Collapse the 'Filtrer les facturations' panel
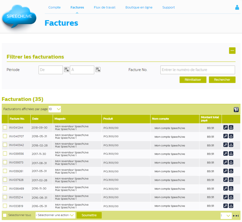The width and height of the screenshot is (242, 222). 232,51
